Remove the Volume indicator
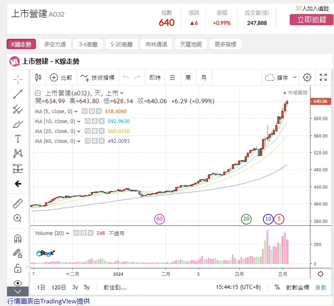This screenshot has height=306, width=334. [x=91, y=233]
